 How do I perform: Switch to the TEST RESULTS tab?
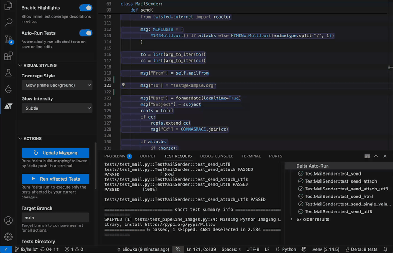click(x=178, y=156)
